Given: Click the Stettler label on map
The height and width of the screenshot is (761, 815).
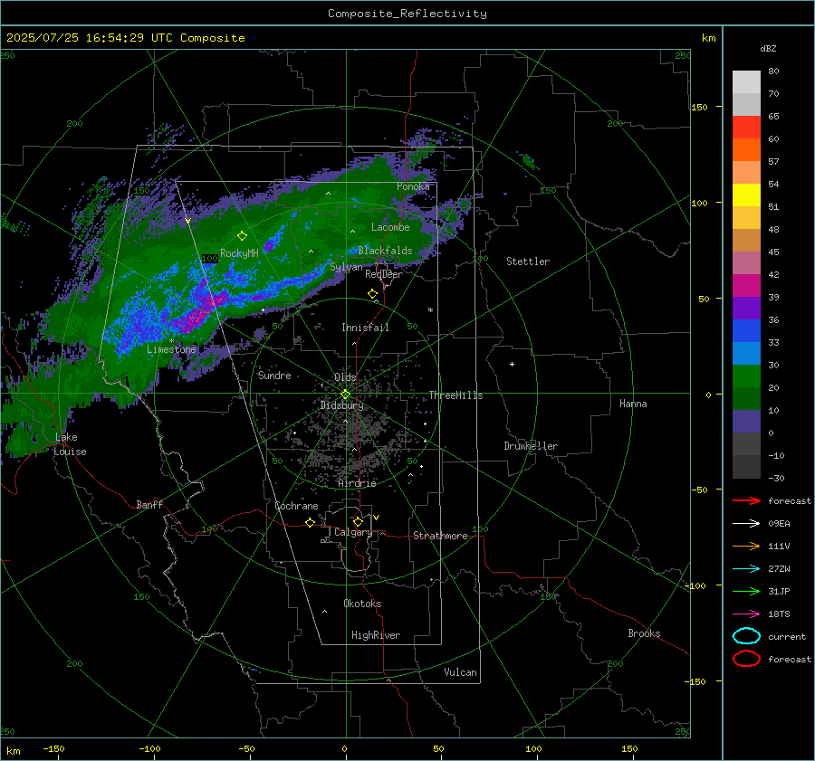Looking at the screenshot, I should pyautogui.click(x=528, y=262).
